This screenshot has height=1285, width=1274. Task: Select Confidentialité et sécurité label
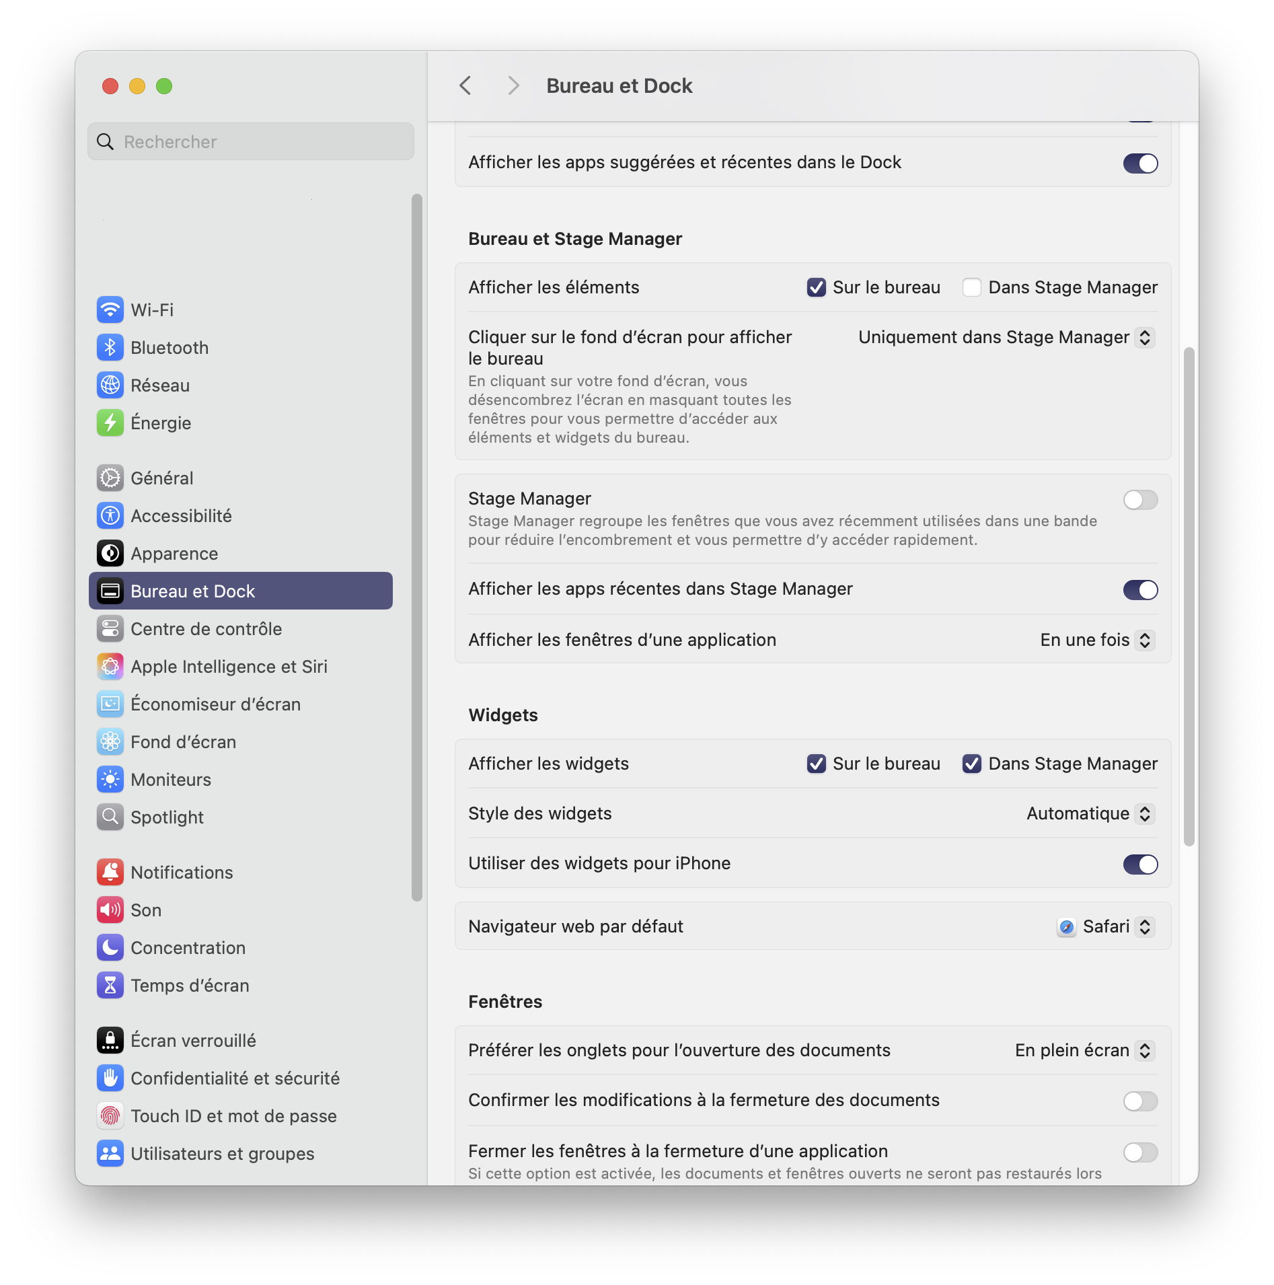[235, 1078]
